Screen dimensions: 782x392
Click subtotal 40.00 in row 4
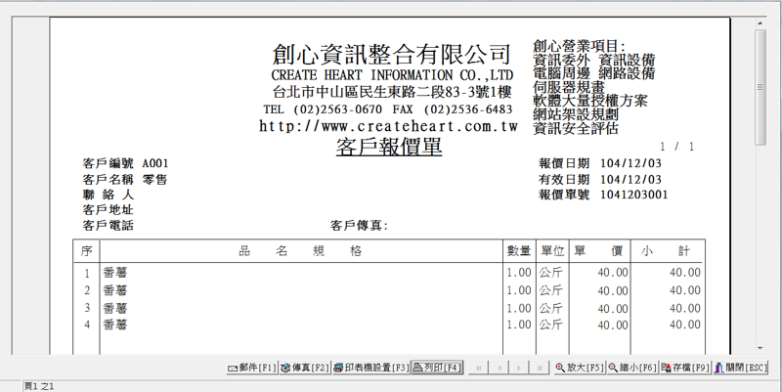[x=685, y=325]
